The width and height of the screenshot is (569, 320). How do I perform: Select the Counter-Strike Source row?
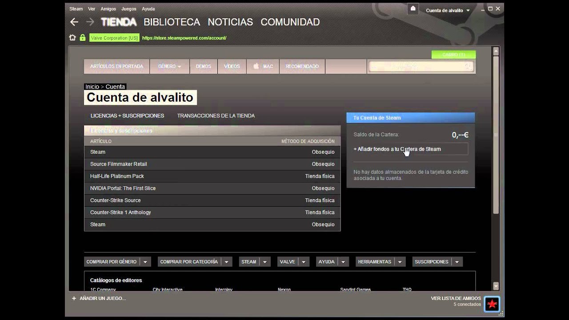(x=212, y=200)
